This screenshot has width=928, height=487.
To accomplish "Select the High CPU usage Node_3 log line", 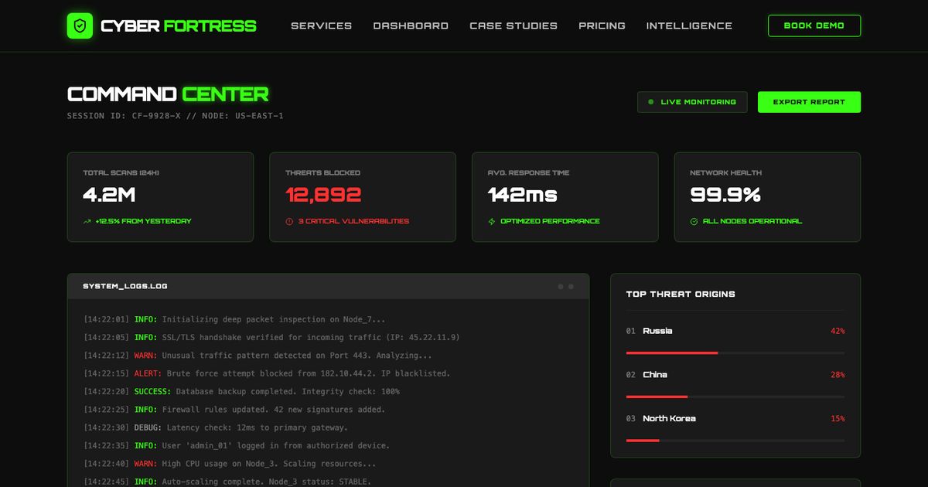I will point(230,464).
